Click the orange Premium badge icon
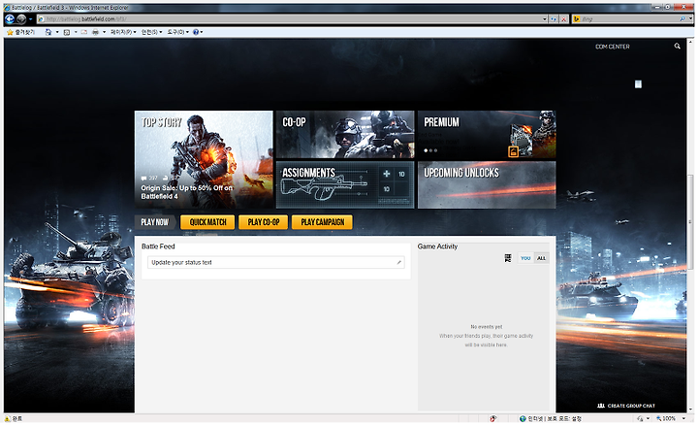The width and height of the screenshot is (698, 426). point(513,151)
